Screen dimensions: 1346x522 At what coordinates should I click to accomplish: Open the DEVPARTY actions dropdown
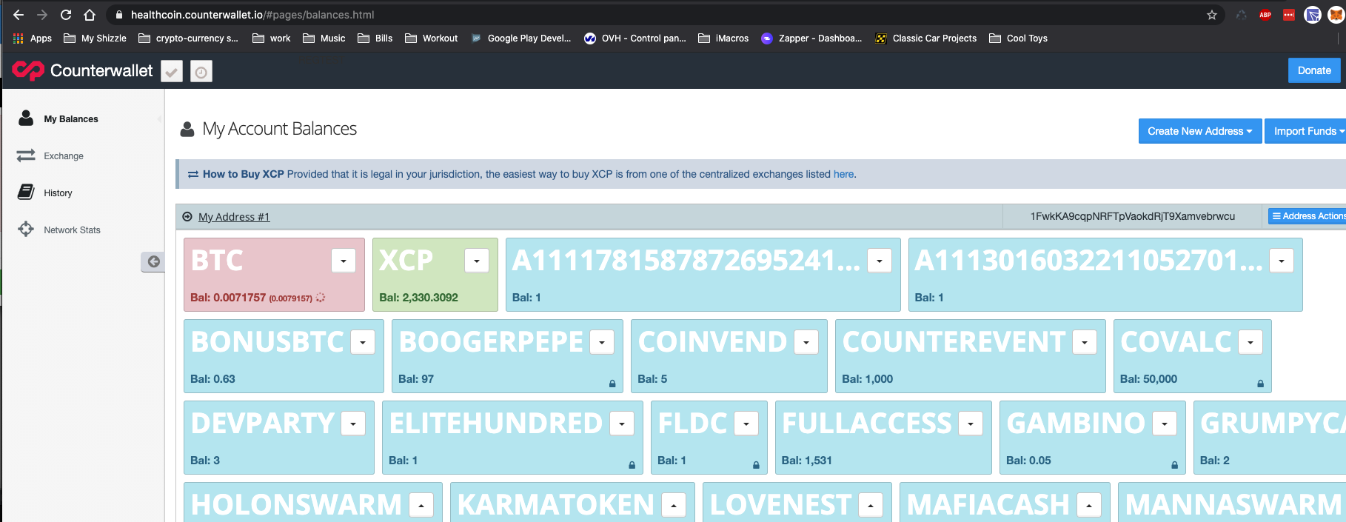[x=353, y=424]
